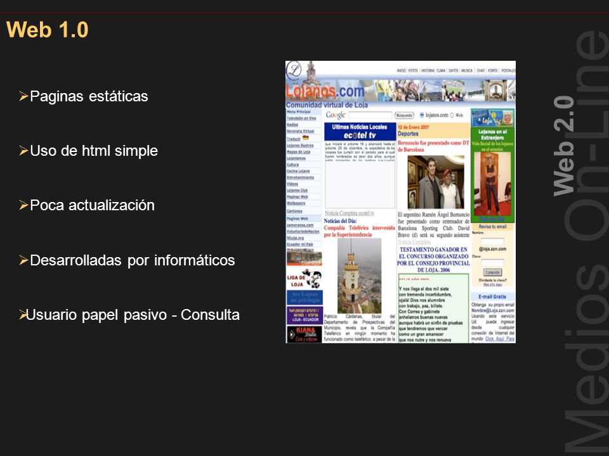Open the Lojanos Ilustres link

(x=300, y=146)
